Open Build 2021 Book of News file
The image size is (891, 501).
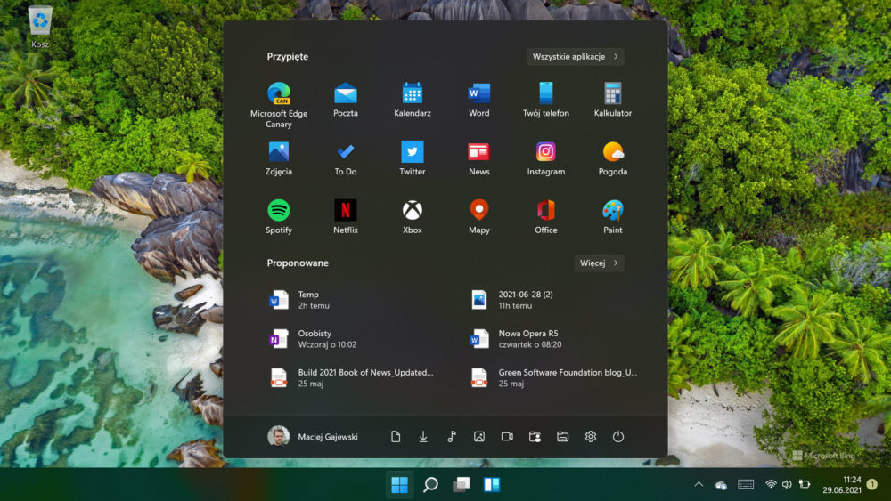coord(350,377)
